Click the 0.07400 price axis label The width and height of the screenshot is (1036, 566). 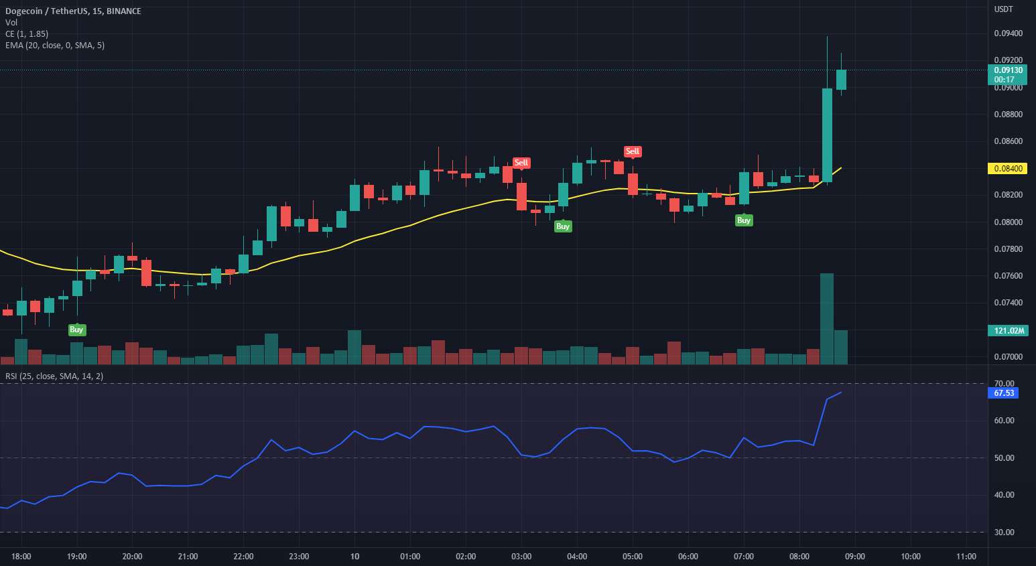point(1008,303)
